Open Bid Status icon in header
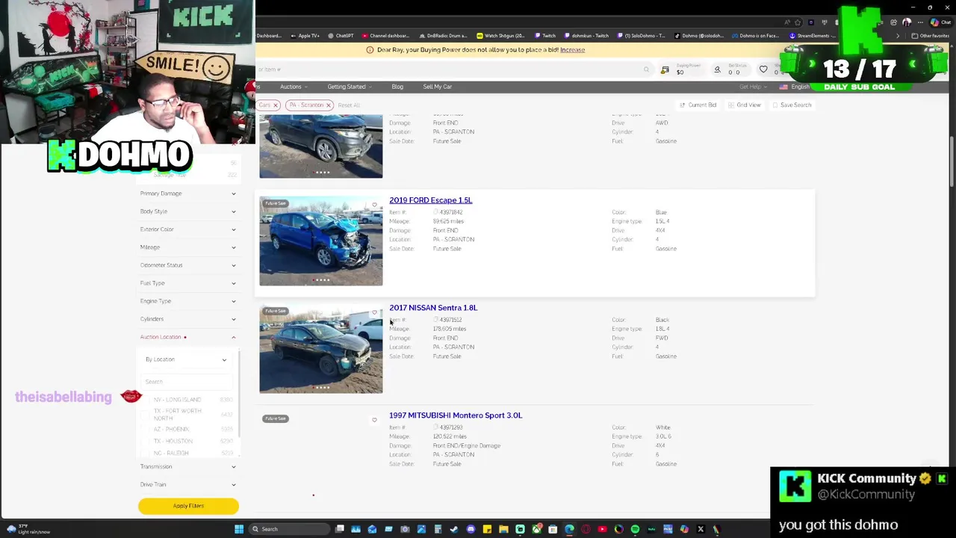The image size is (956, 538). pyautogui.click(x=717, y=69)
